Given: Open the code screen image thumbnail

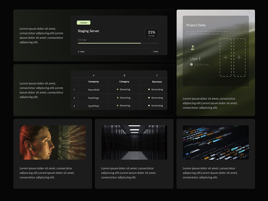Looking at the screenshot, I should point(215,142).
